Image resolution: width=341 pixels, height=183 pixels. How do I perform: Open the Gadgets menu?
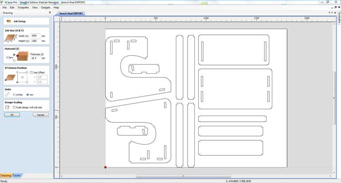click(46, 7)
